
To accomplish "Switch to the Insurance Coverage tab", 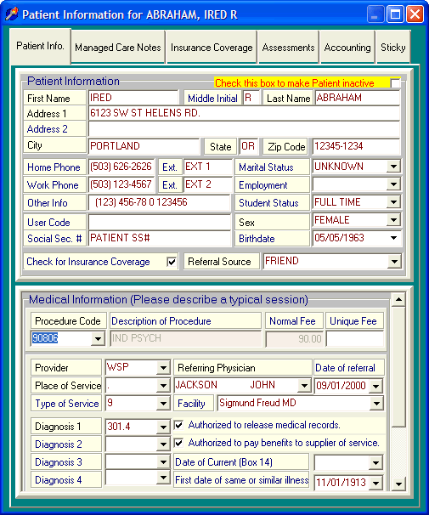I will pyautogui.click(x=212, y=48).
